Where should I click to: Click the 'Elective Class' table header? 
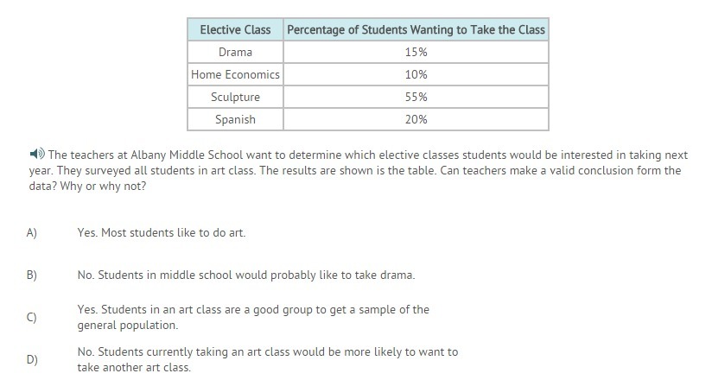pyautogui.click(x=235, y=29)
